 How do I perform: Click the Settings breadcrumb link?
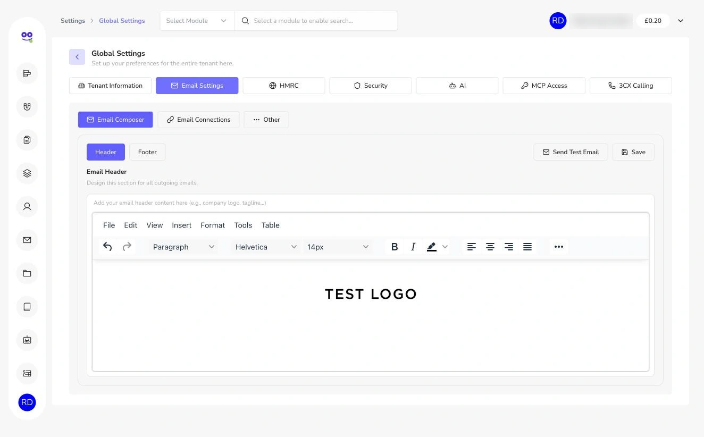pyautogui.click(x=73, y=21)
